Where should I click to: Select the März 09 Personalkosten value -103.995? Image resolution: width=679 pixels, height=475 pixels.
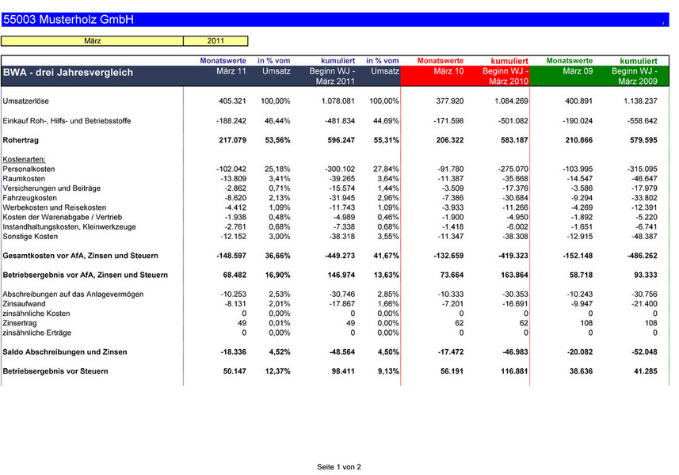pyautogui.click(x=578, y=169)
